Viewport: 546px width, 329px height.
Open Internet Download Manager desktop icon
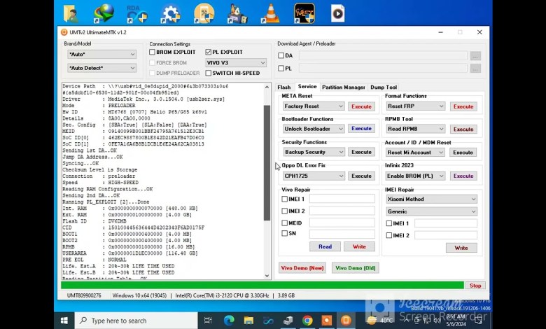(104, 13)
